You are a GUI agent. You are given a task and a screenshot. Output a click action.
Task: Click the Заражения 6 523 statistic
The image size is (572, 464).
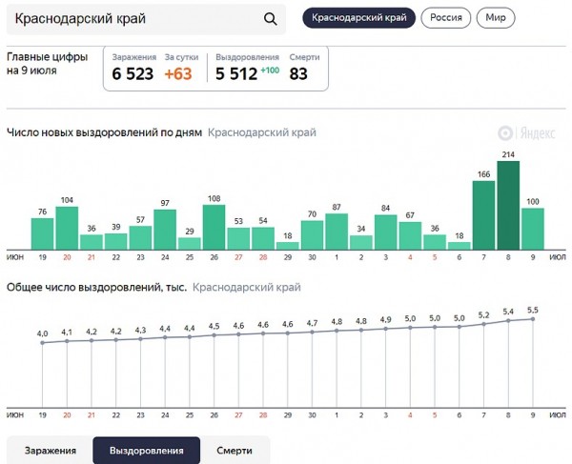coord(133,73)
